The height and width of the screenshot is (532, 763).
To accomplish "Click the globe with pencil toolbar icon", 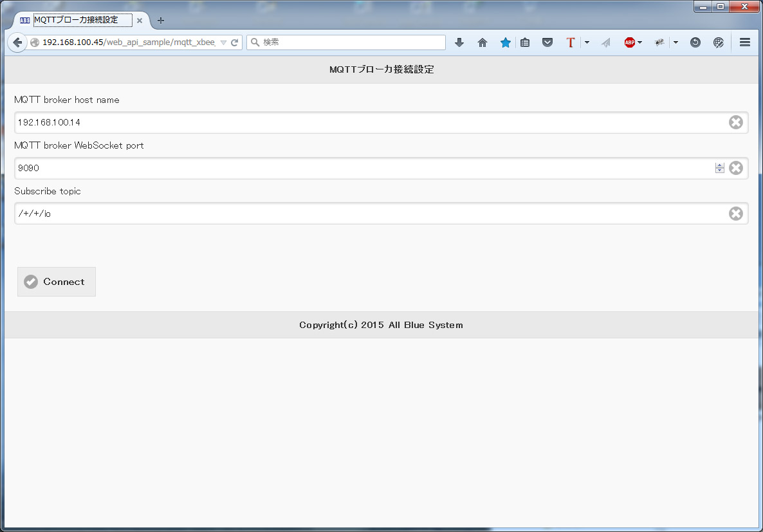I will pyautogui.click(x=718, y=42).
